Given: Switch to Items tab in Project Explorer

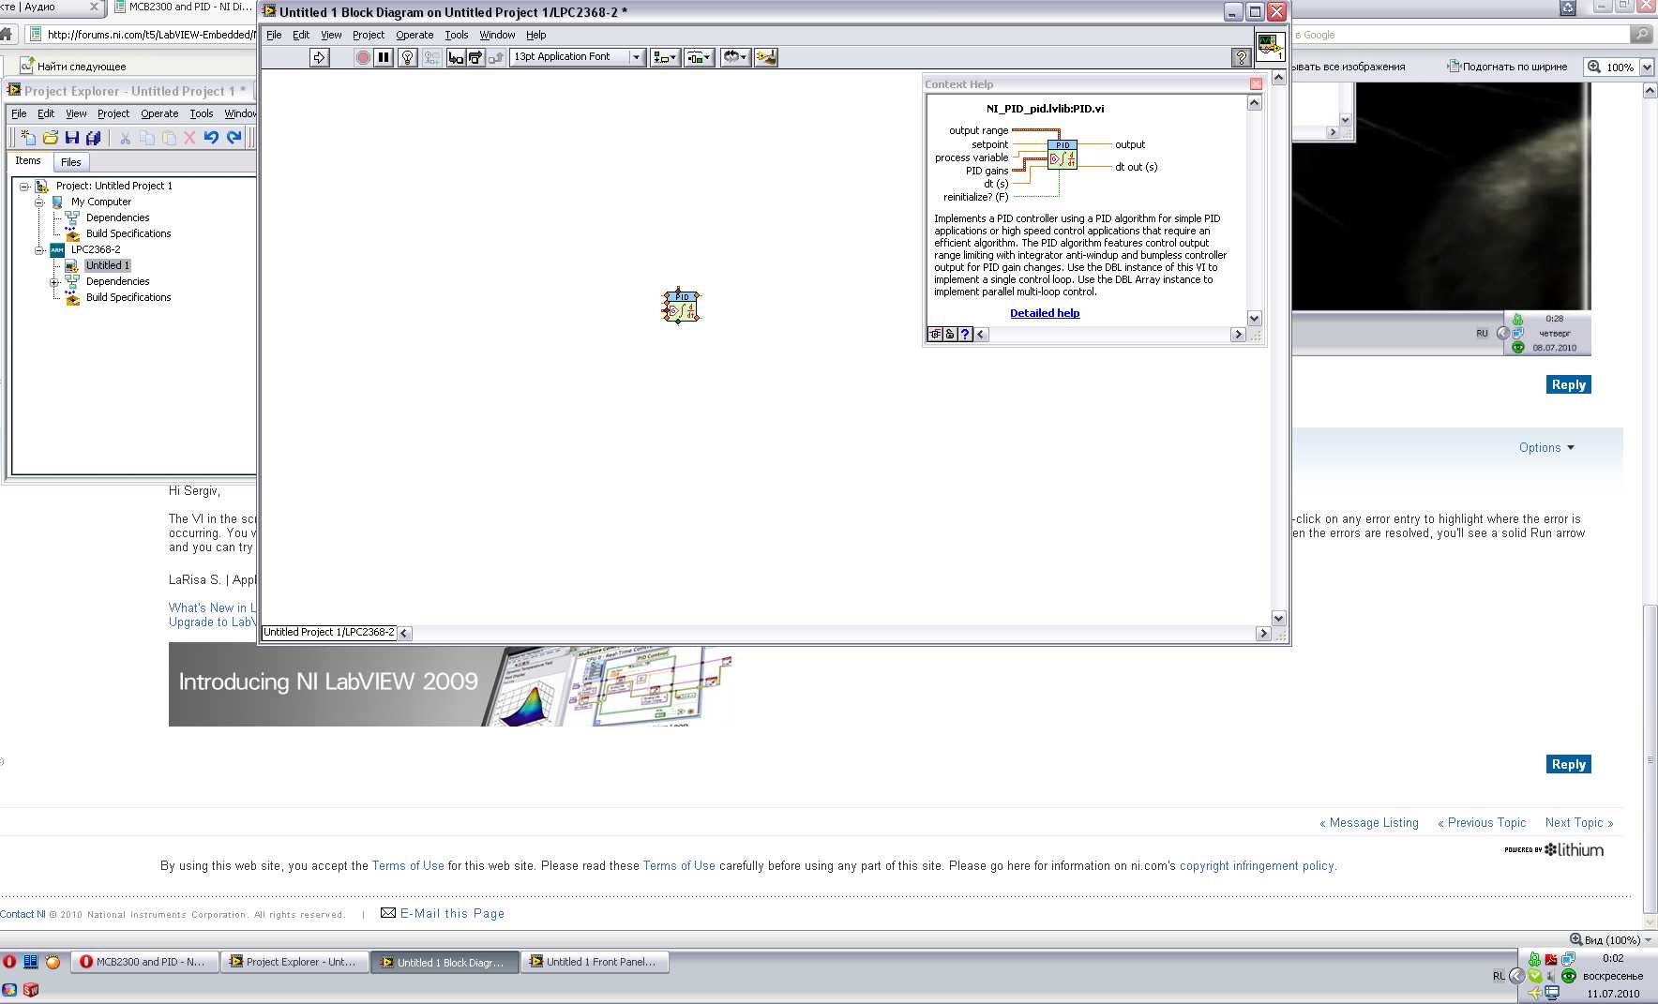Looking at the screenshot, I should click(28, 161).
